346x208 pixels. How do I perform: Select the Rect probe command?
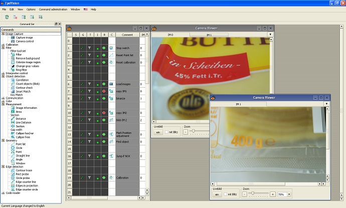(22, 174)
